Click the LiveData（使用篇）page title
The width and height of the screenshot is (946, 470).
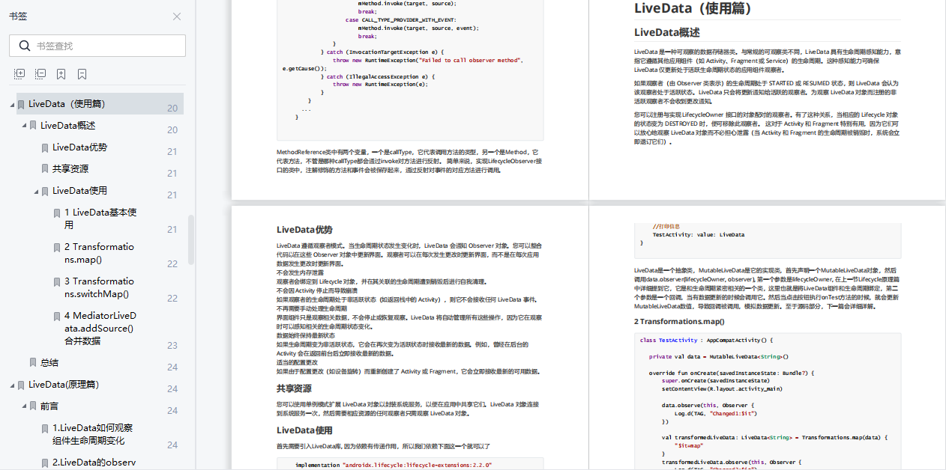tap(693, 9)
